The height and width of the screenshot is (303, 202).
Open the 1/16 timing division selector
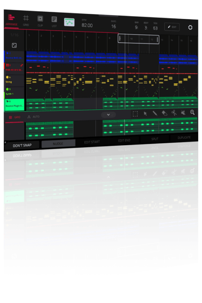(x=15, y=35)
